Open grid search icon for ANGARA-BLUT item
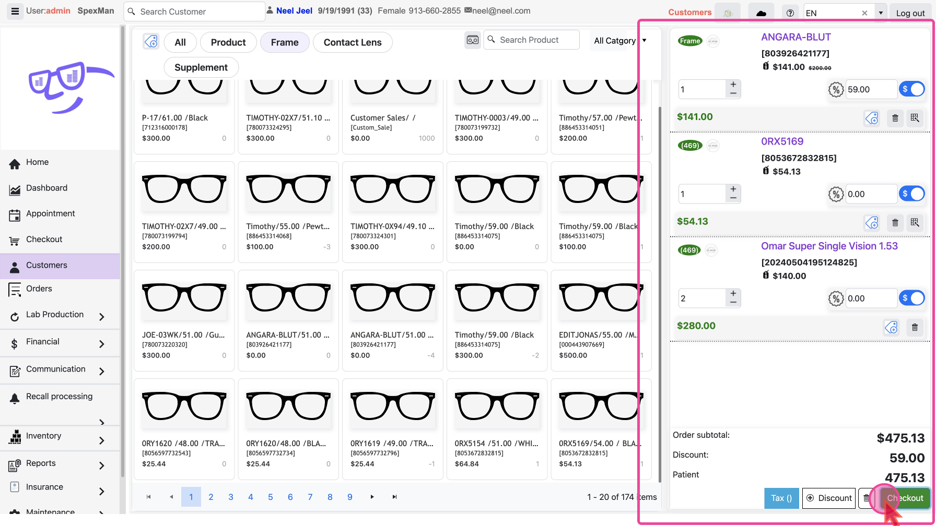Image resolution: width=936 pixels, height=526 pixels. 915,118
